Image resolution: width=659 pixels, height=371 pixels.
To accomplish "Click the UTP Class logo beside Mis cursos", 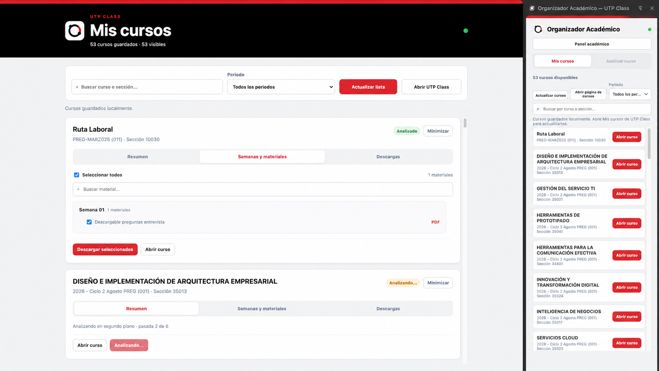I will [75, 31].
